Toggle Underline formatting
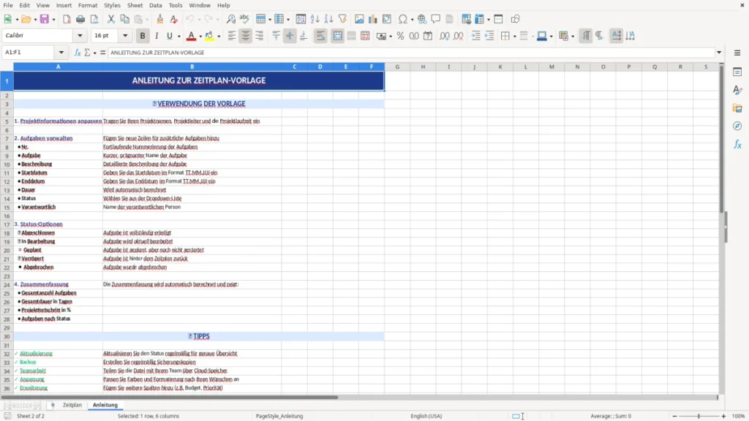The width and height of the screenshot is (749, 421). coord(169,36)
